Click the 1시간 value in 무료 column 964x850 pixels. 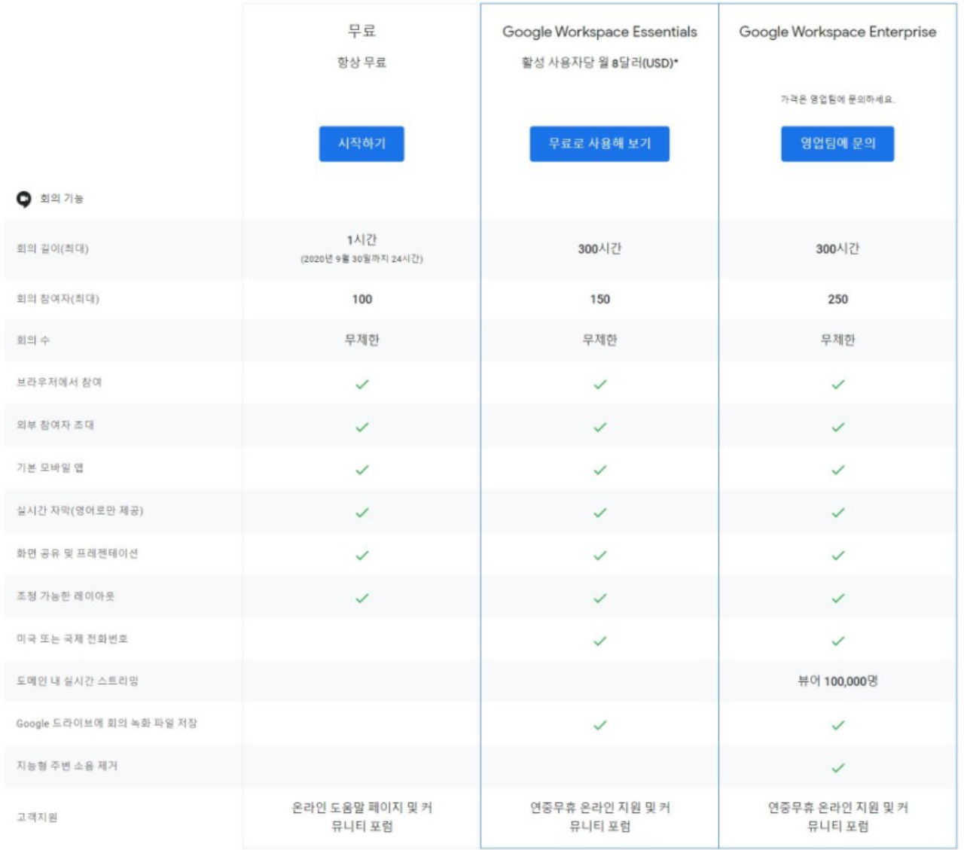(361, 239)
